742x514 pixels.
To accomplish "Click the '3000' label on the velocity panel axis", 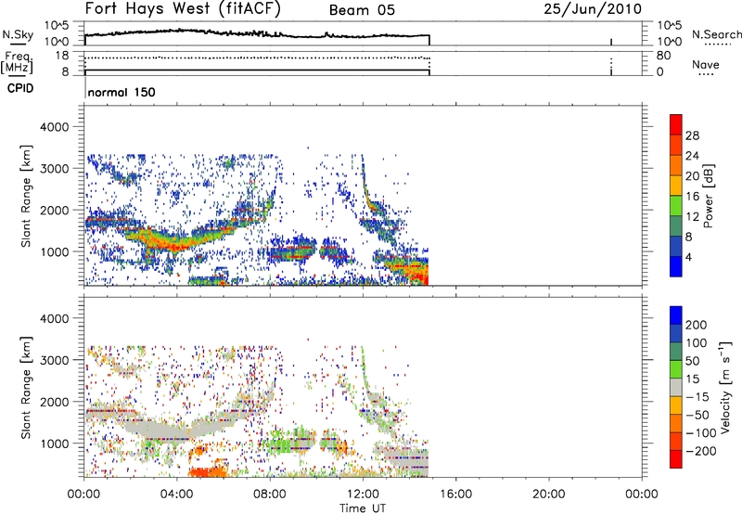I will tap(54, 360).
